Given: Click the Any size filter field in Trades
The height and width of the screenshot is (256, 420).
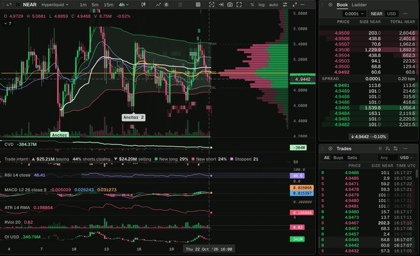Looking at the screenshot, I should coord(387,157).
